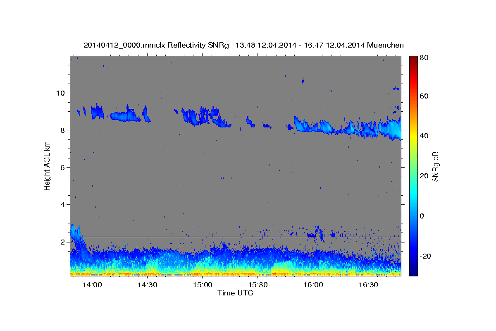The image size is (496, 331).
Task: Click the plot title starting with 20140412_0000.mmclx
Action: pos(243,45)
